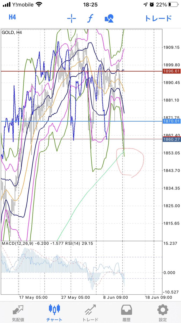Tap the 17 May 05:00 time label
The height and width of the screenshot is (323, 181).
point(33,298)
